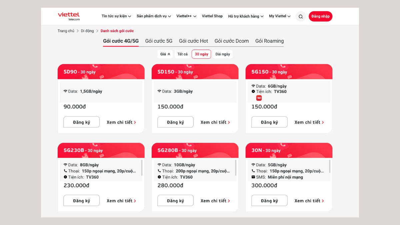Click the 300.000đ price text
This screenshot has height=225, width=400.
pos(264,185)
